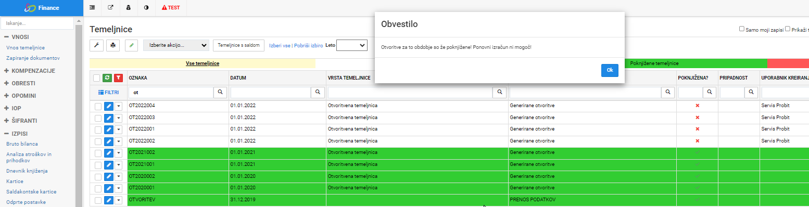Click the OZNAKA filter field containing ot

171,92
